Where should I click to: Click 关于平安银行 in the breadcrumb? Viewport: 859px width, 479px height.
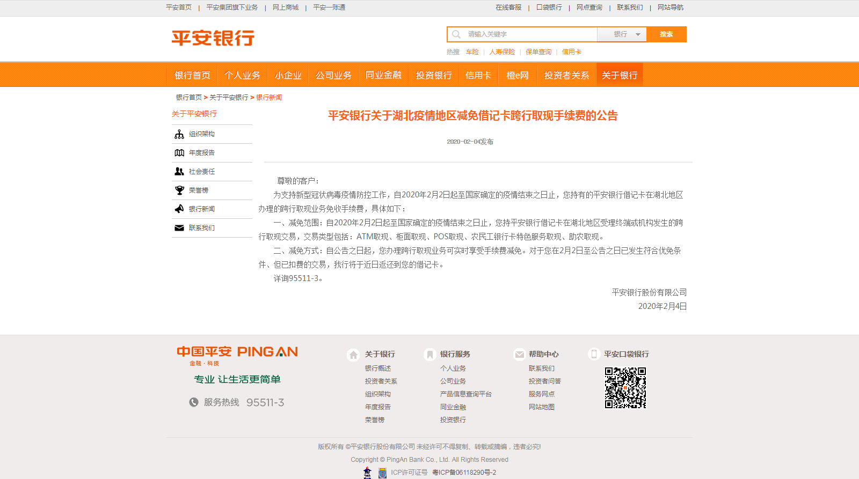click(229, 98)
